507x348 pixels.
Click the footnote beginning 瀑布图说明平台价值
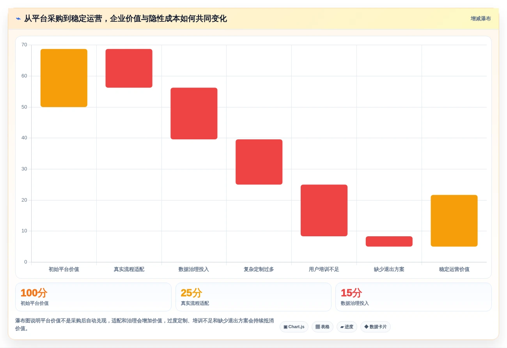[144, 325]
